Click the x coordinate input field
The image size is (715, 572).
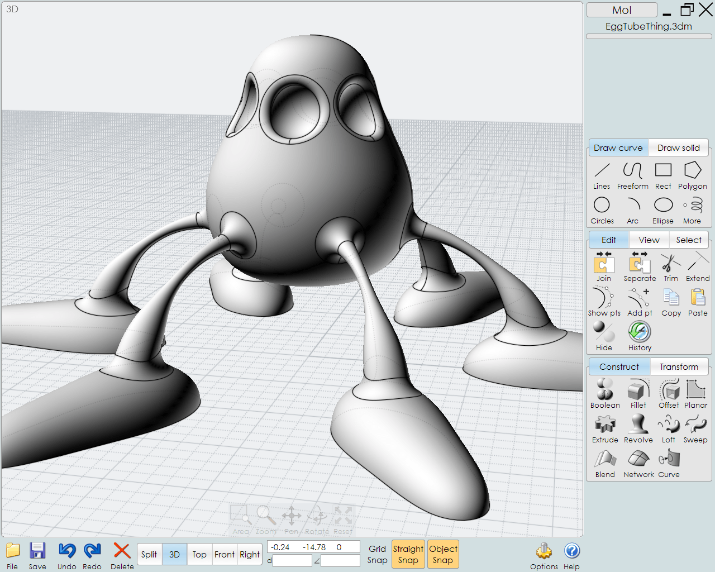click(282, 547)
